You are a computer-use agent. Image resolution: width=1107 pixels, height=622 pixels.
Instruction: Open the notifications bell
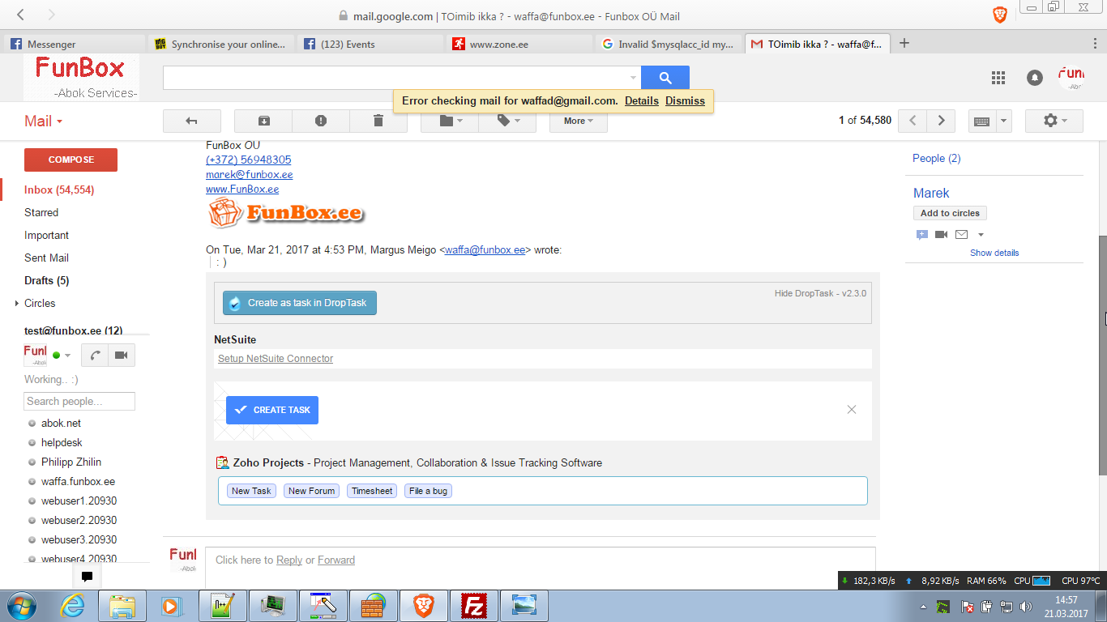pyautogui.click(x=1035, y=78)
